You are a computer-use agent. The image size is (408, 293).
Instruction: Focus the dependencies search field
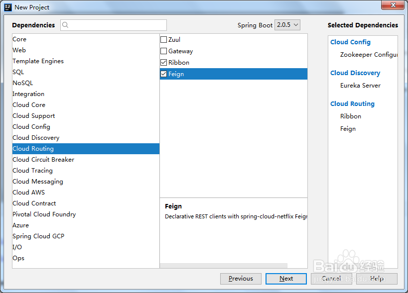click(114, 25)
